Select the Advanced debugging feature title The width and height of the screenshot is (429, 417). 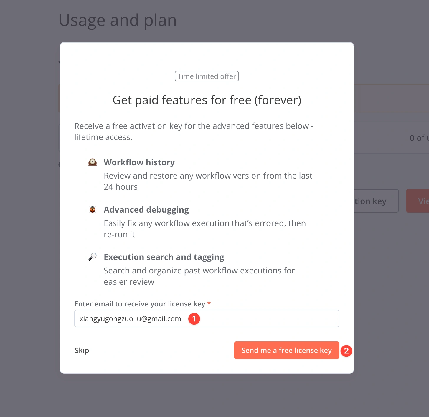(146, 210)
